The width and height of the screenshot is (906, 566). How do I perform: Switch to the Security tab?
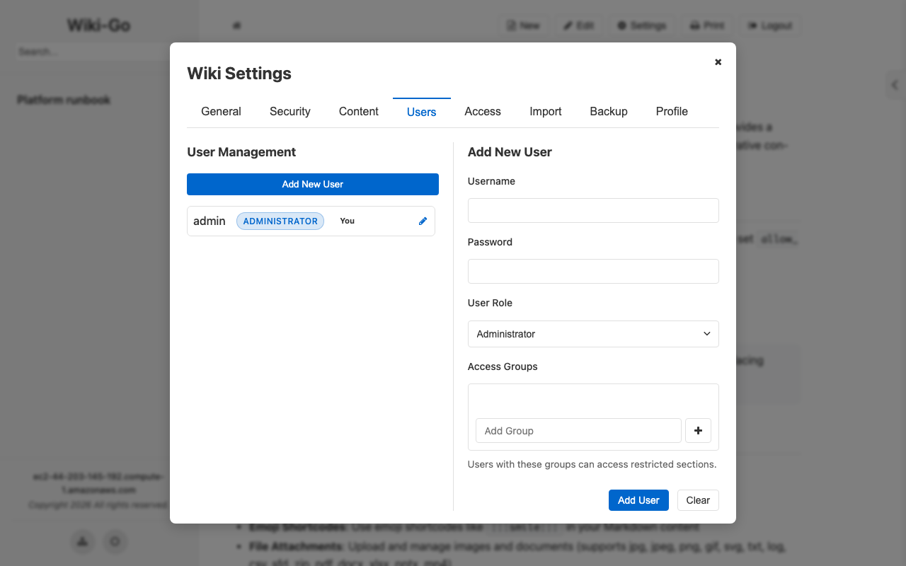coord(290,112)
